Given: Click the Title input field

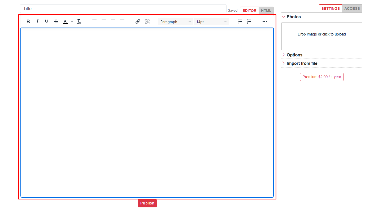Looking at the screenshot, I should point(123,9).
